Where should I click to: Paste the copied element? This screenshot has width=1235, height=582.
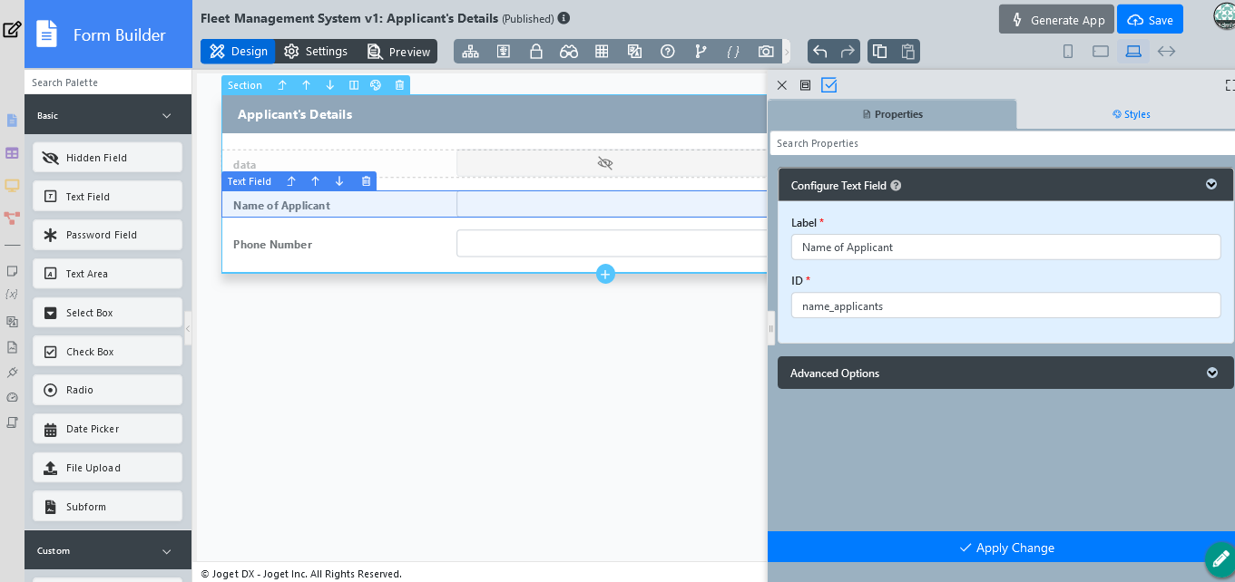907,52
